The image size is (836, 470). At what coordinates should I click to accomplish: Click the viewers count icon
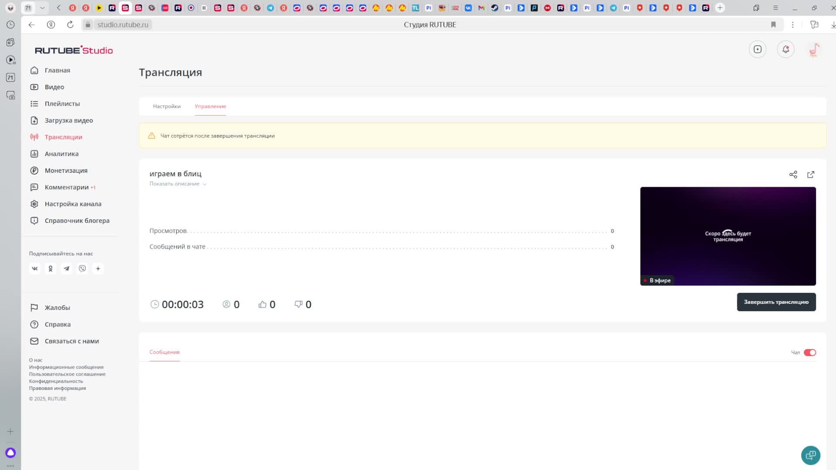(226, 304)
